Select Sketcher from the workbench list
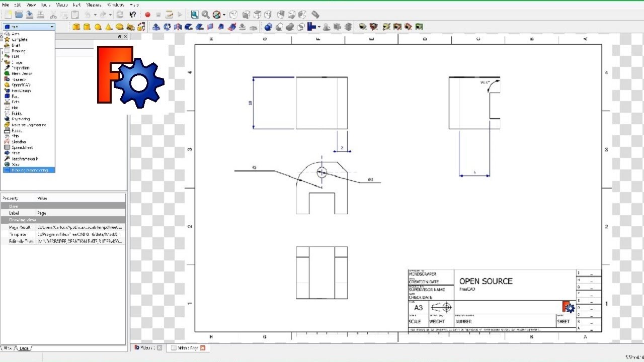Image resolution: width=644 pixels, height=362 pixels. (19, 142)
